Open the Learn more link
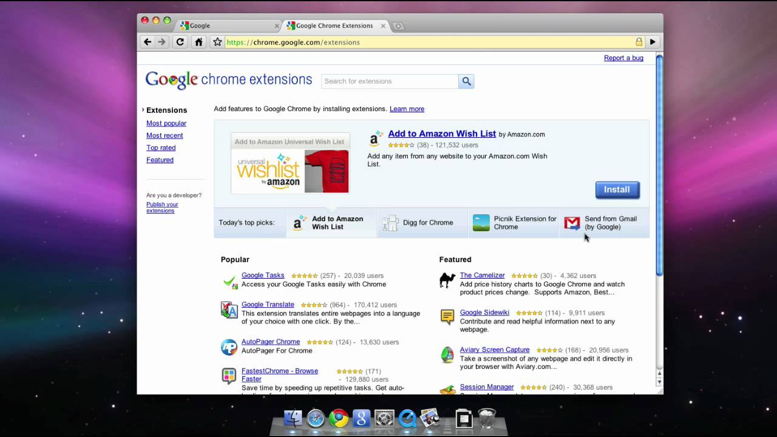The width and height of the screenshot is (777, 437). pyautogui.click(x=407, y=109)
